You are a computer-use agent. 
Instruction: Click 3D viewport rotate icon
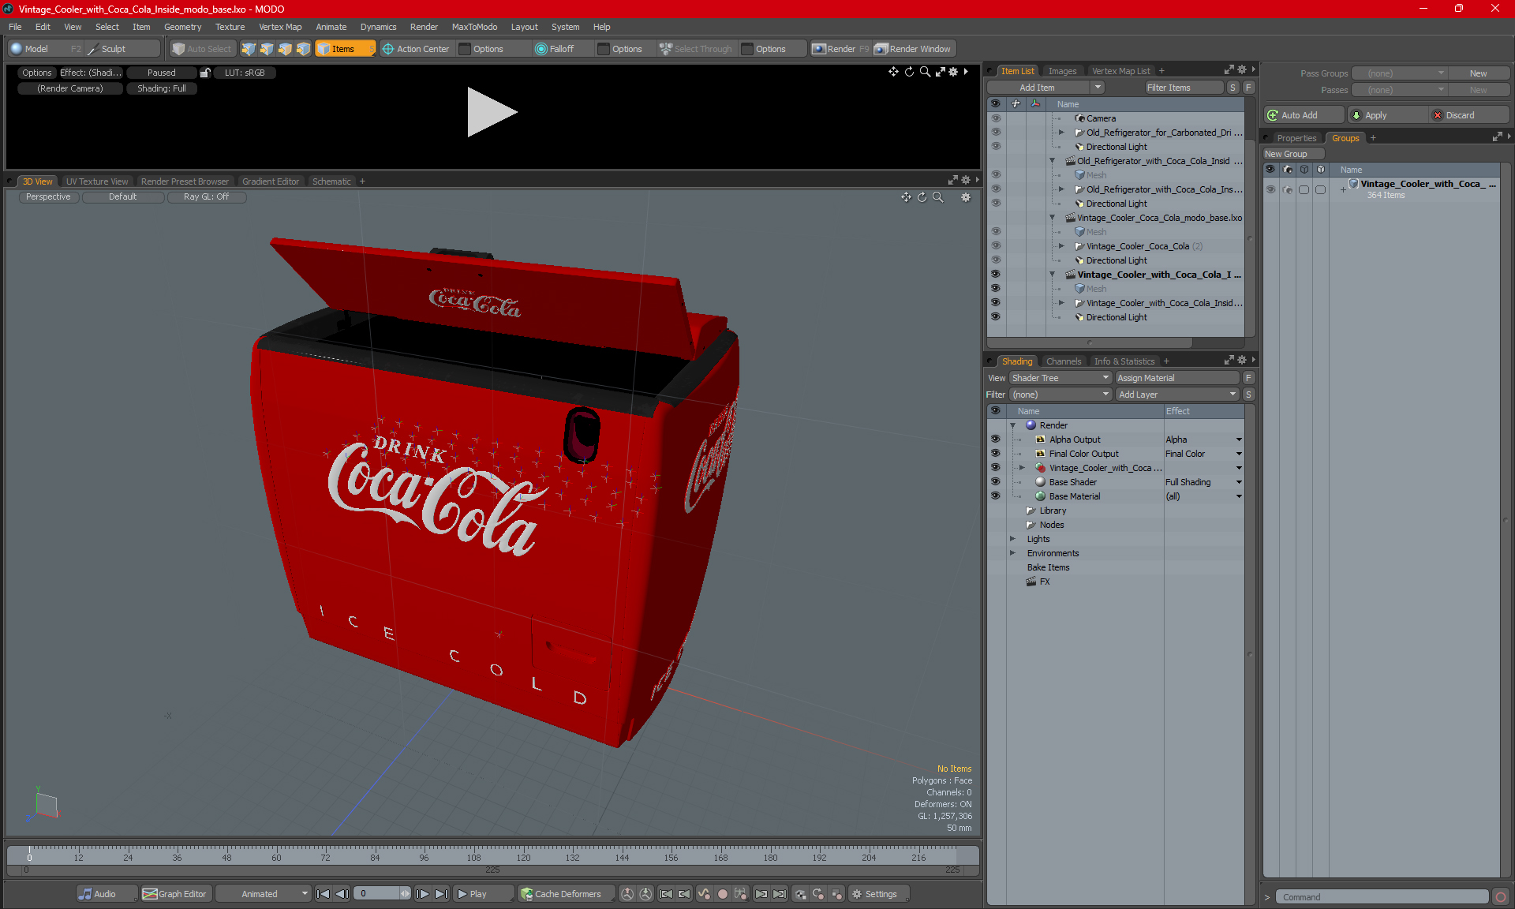tap(922, 197)
